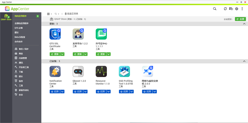Viewport: 248px width, 123px height.
Task: Click the SSD Profiling Tool icon
Action: pos(124,72)
